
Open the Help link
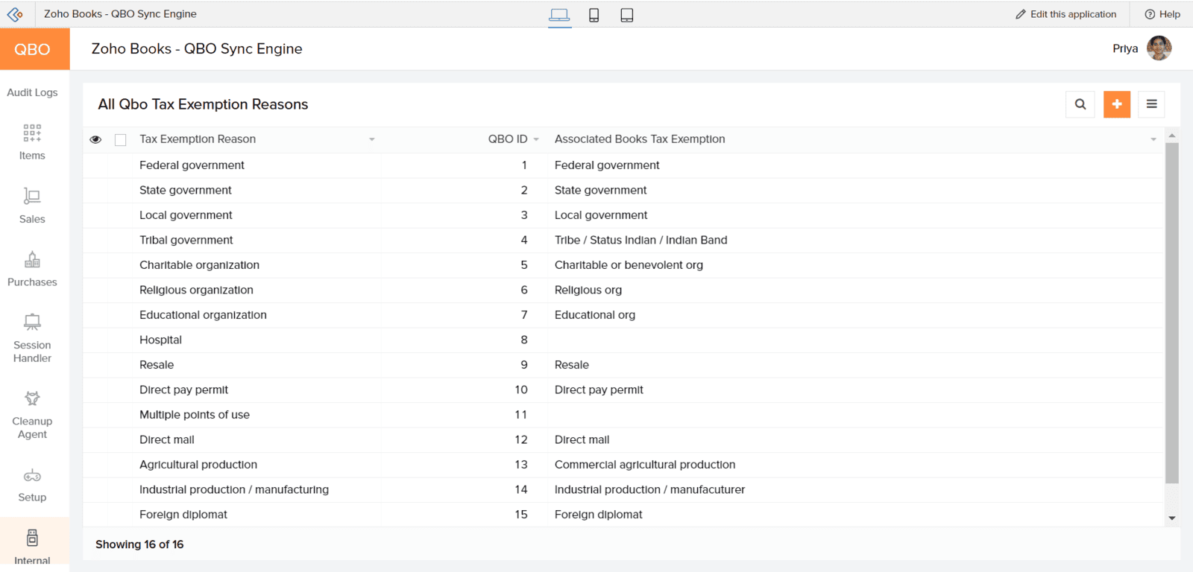point(1162,14)
